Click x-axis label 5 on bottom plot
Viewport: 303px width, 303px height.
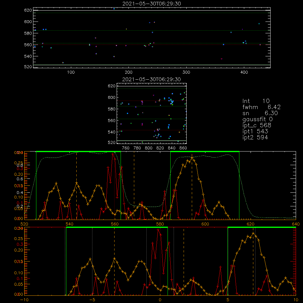(228, 300)
